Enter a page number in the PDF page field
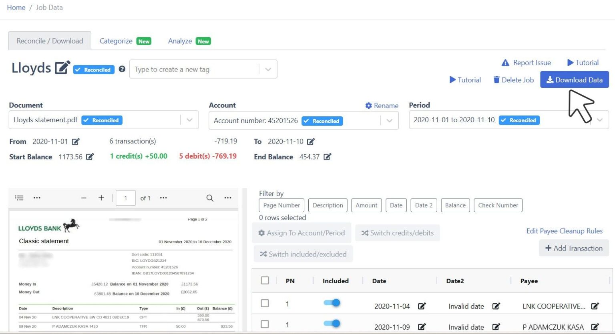This screenshot has width=615, height=334. (x=125, y=198)
